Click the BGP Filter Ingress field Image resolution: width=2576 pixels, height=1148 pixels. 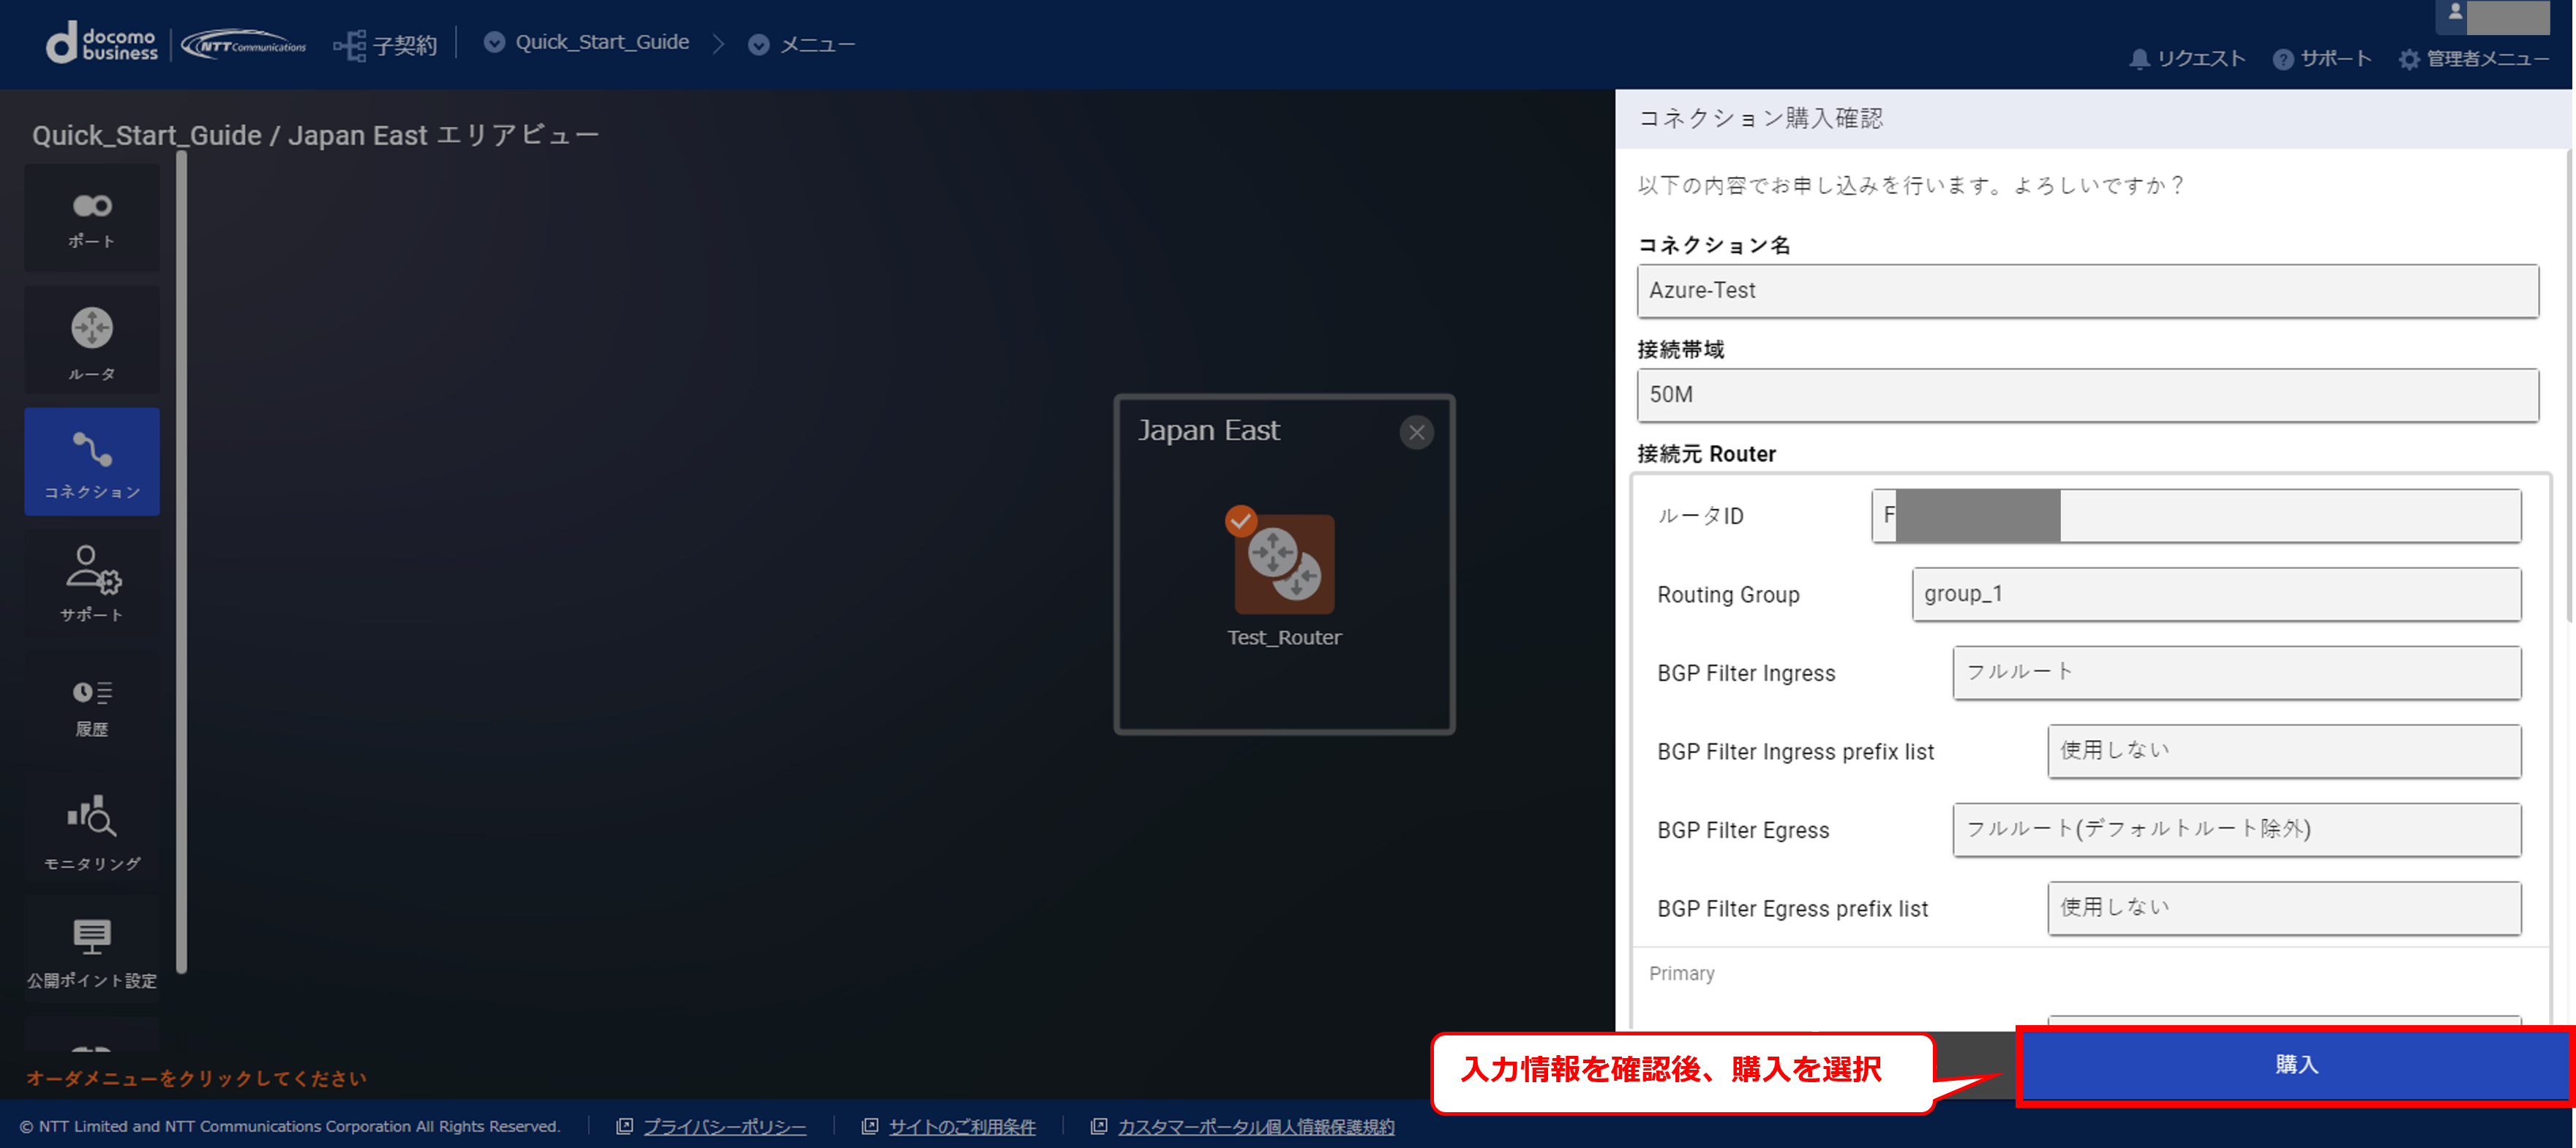2236,673
